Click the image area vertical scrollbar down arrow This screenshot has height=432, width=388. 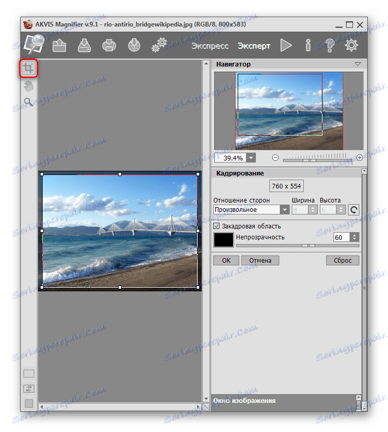[206, 399]
